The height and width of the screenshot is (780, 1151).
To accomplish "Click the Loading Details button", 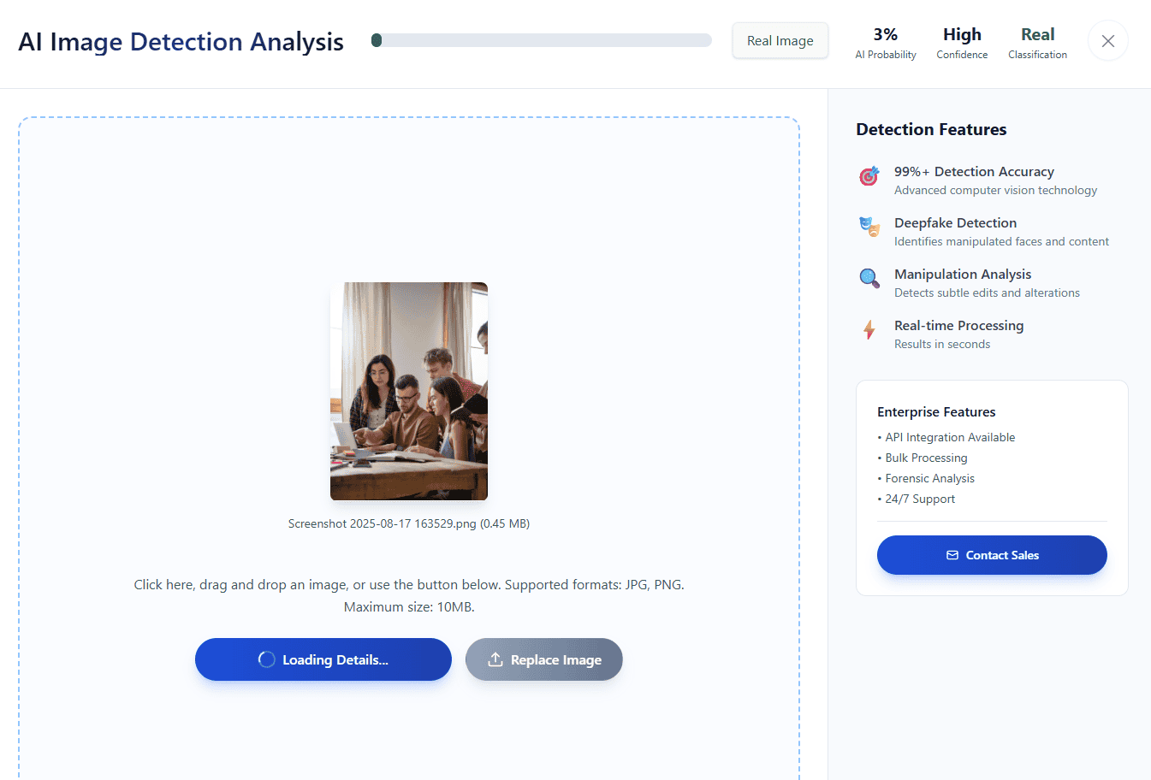I will [323, 659].
